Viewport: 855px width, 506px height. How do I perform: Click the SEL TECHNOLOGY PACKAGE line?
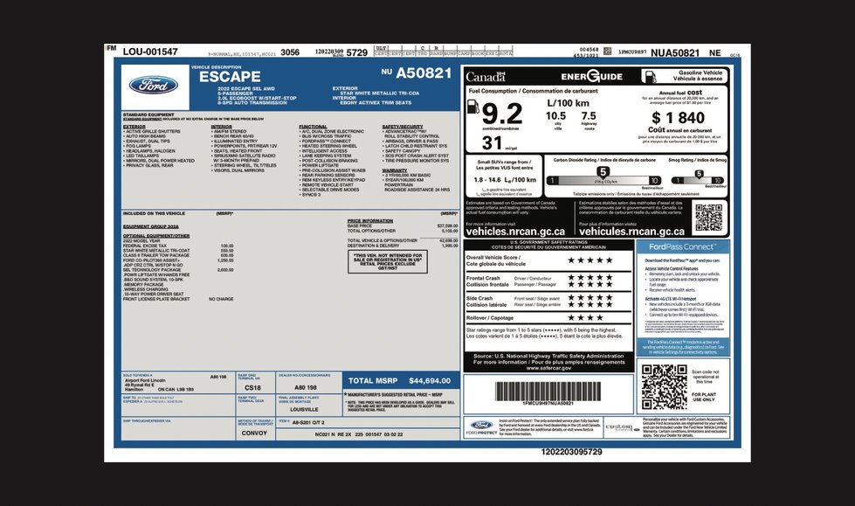click(178, 270)
